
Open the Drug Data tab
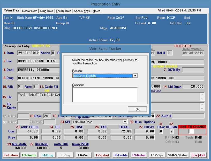47,11
